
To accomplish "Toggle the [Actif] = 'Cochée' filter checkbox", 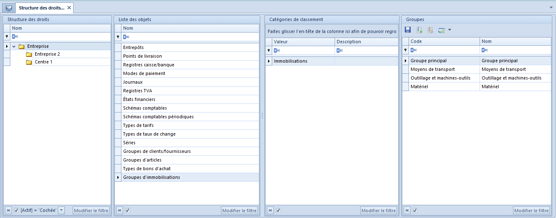I will pyautogui.click(x=17, y=211).
